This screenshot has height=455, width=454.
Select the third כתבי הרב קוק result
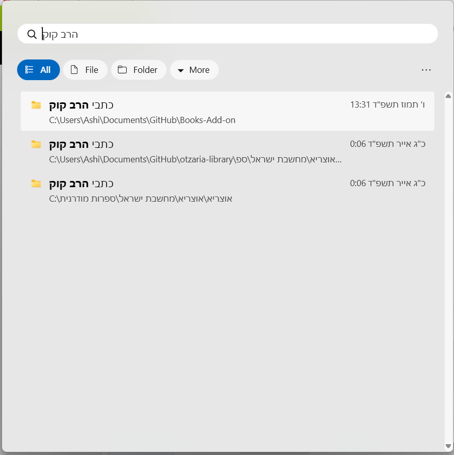coord(228,190)
